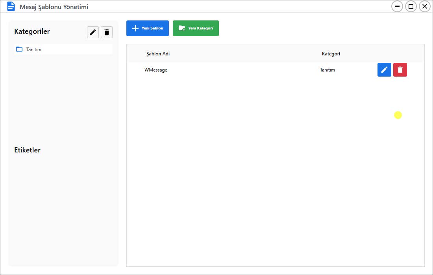Edit the selected category with pencil icon

point(93,32)
